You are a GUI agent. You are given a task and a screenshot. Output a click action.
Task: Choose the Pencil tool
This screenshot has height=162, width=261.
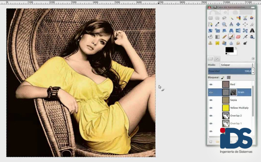click(224, 37)
